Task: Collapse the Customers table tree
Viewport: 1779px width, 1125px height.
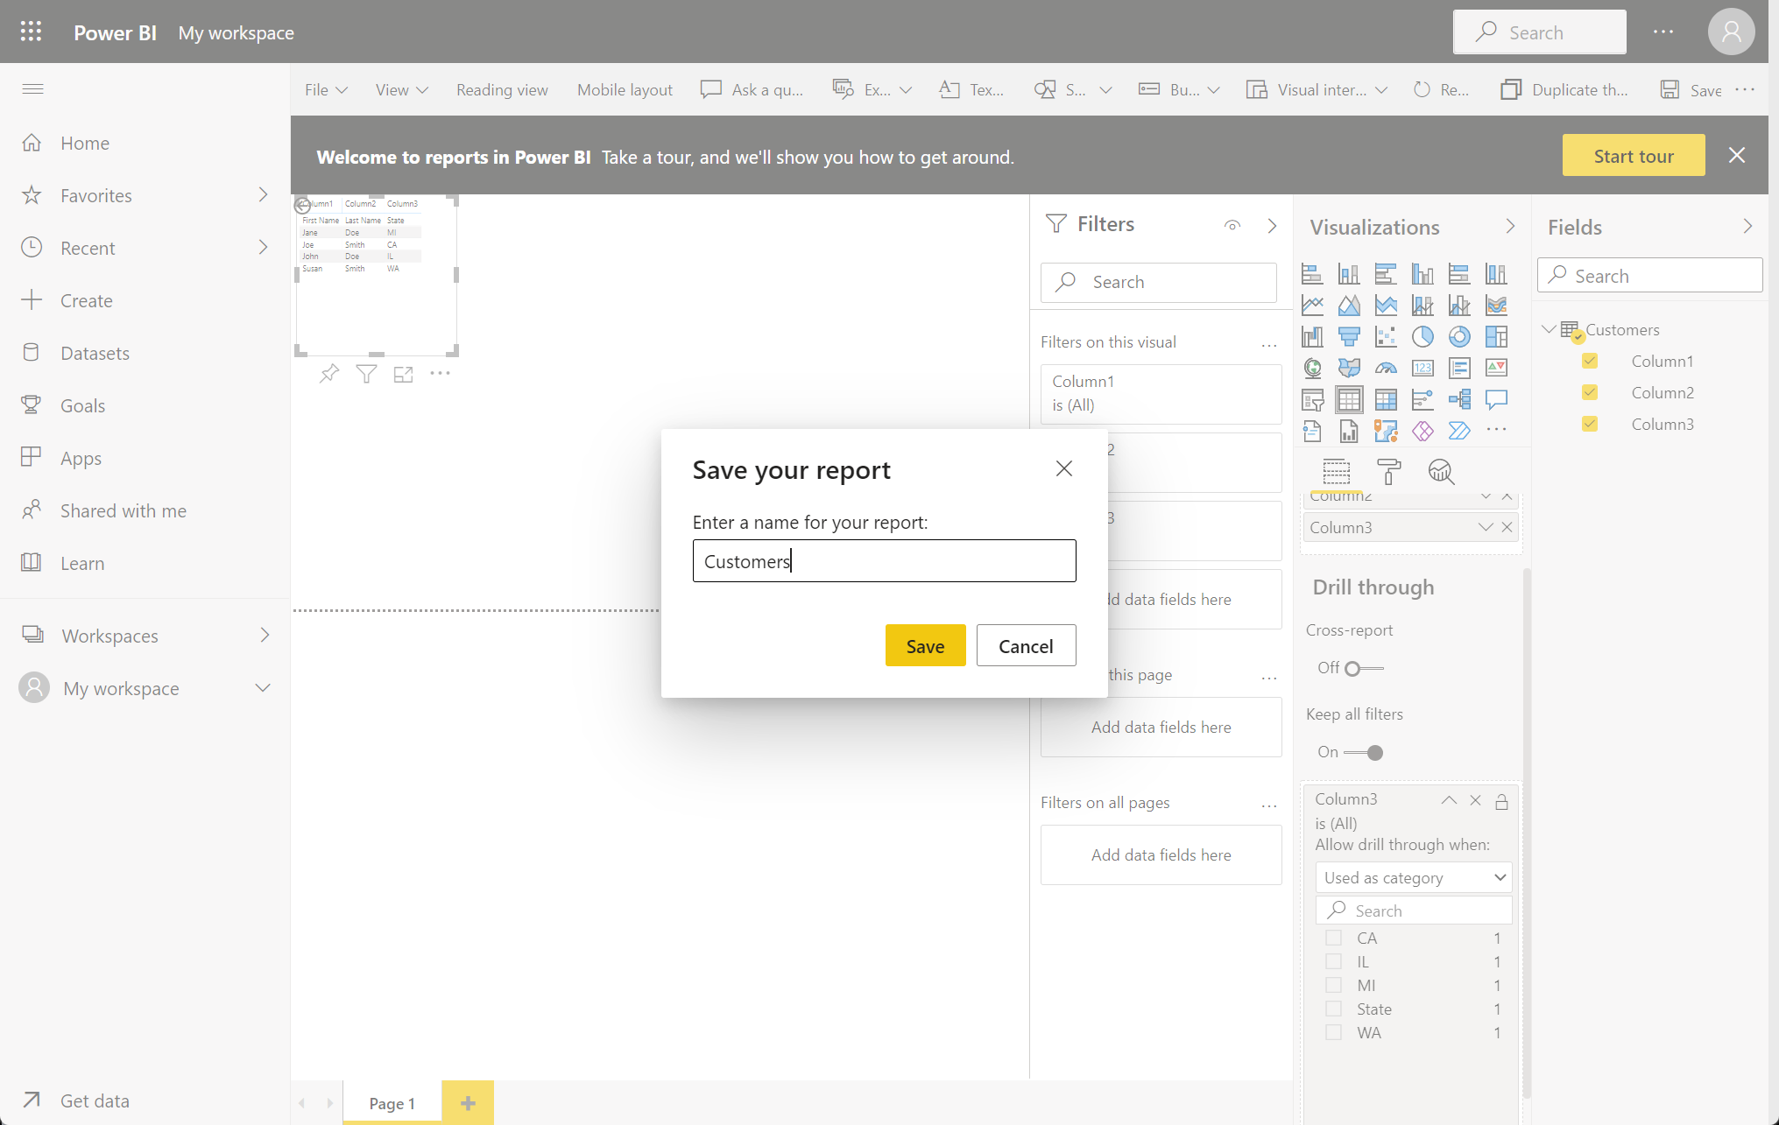Action: 1549,330
